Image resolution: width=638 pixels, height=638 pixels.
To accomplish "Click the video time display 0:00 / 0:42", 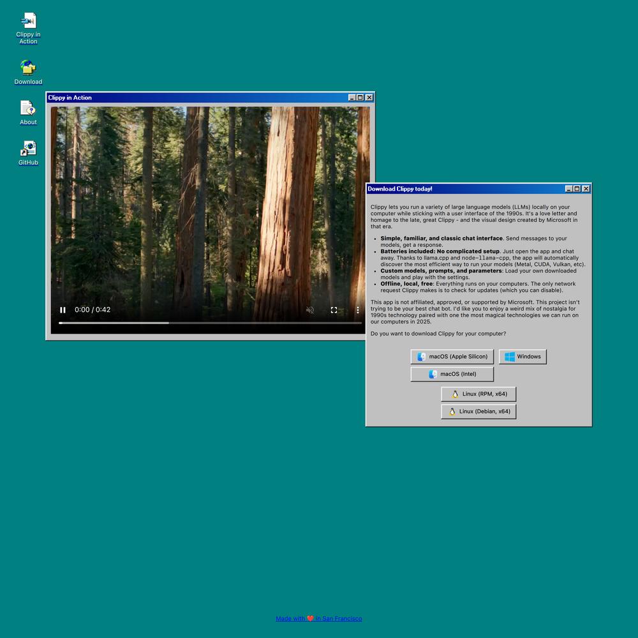I will coord(93,309).
